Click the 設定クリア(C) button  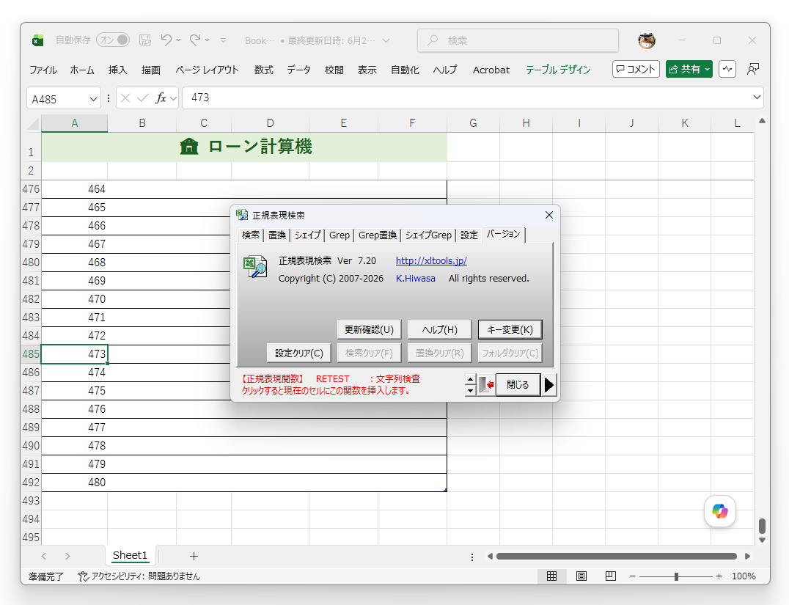tap(299, 353)
